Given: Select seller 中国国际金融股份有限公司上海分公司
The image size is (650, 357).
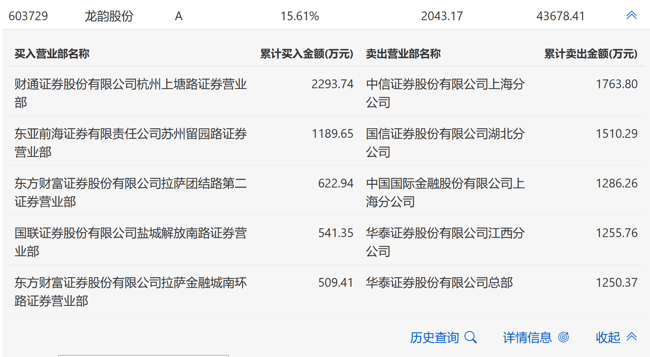Looking at the screenshot, I should [445, 192].
